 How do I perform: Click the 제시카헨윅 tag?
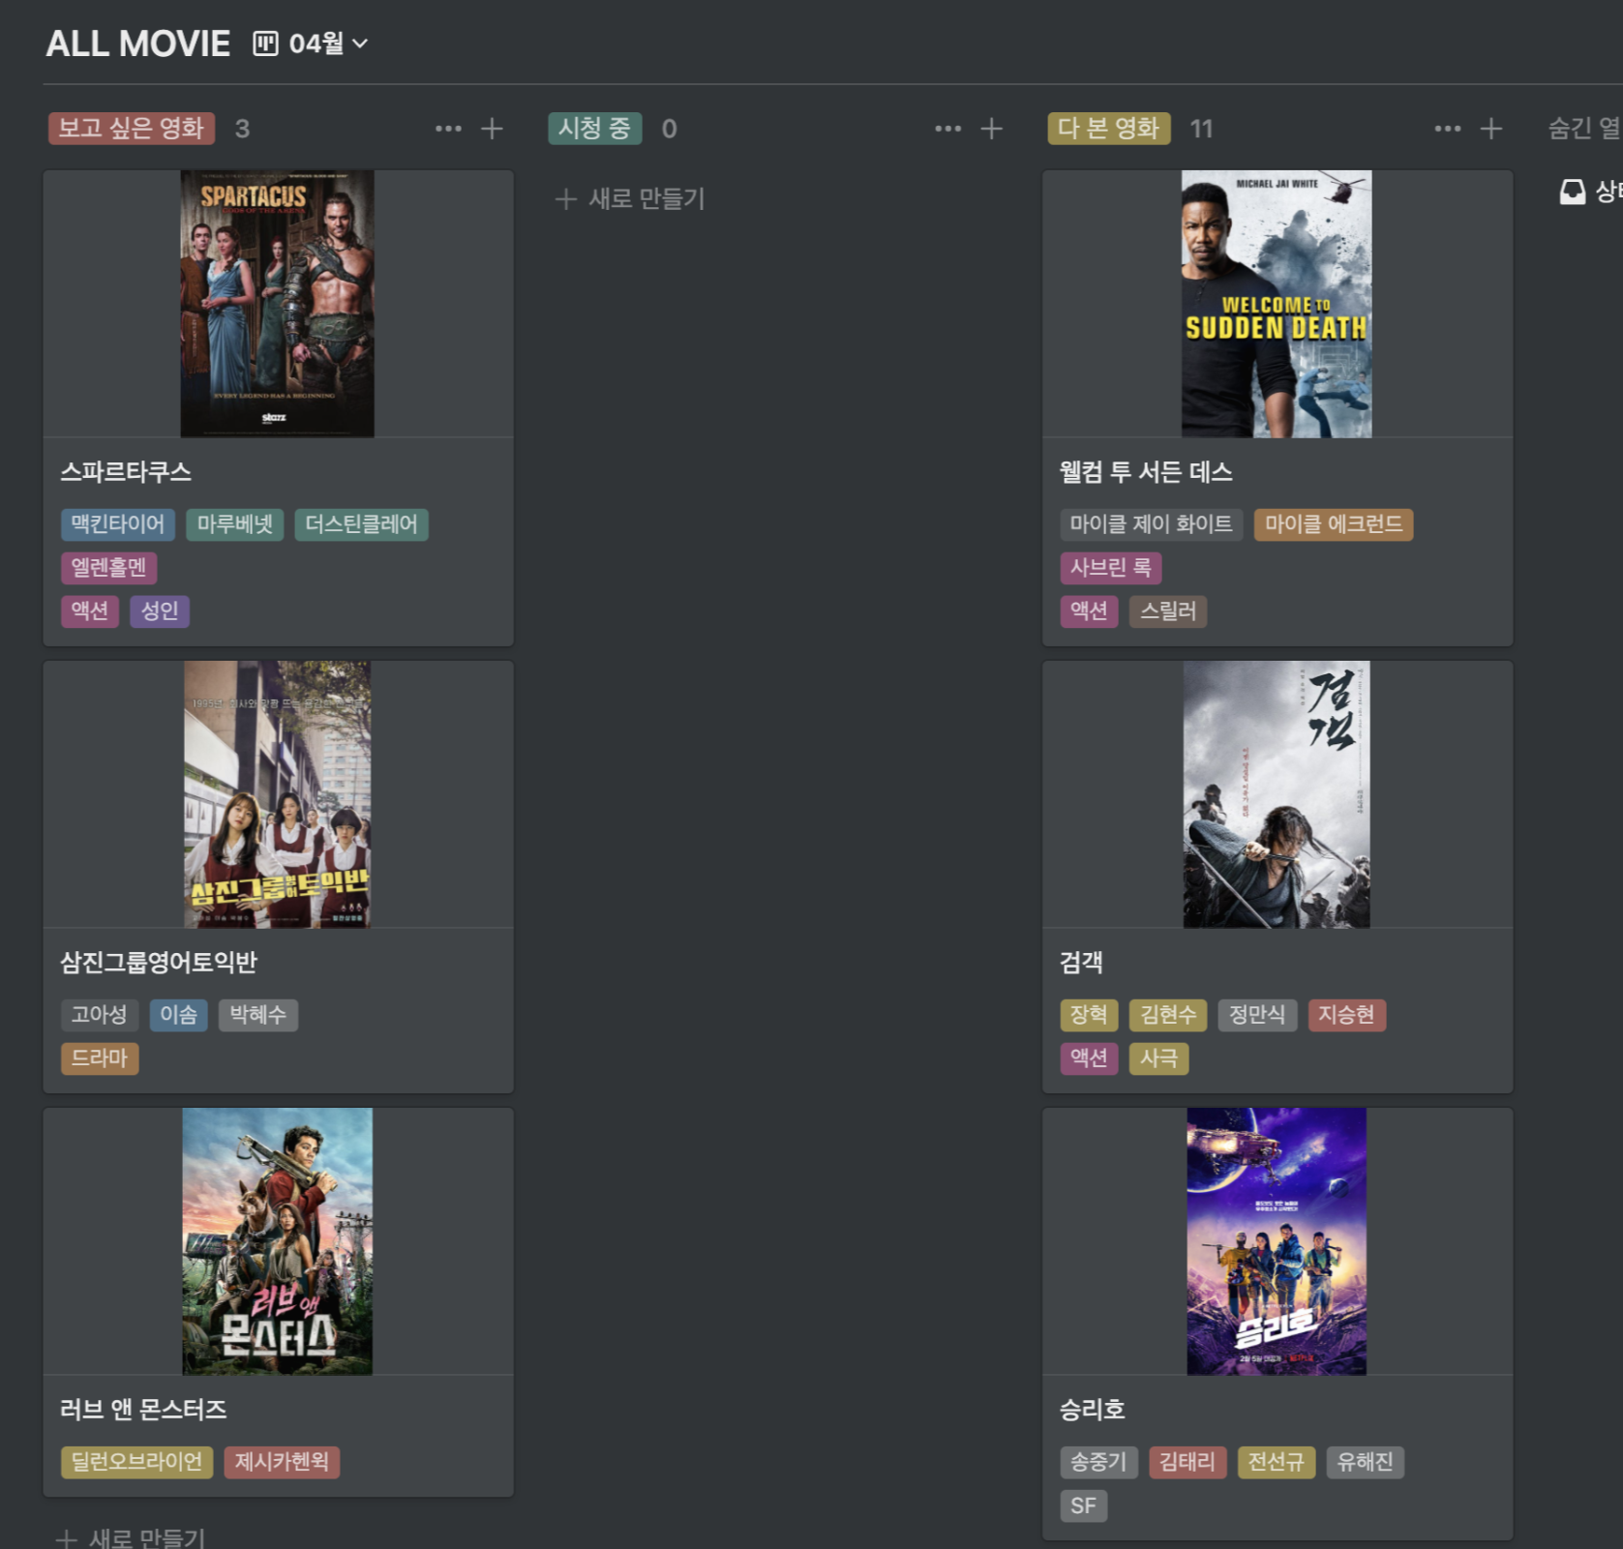[282, 1462]
